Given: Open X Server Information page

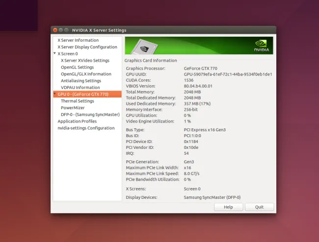Looking at the screenshot, I should click(x=78, y=40).
